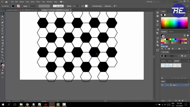Switch to the Stroke panel tab
The height and width of the screenshot is (107, 190).
point(170,61)
